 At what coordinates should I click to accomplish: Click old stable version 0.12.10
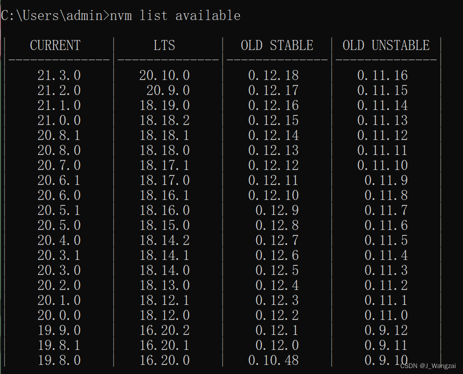274,195
